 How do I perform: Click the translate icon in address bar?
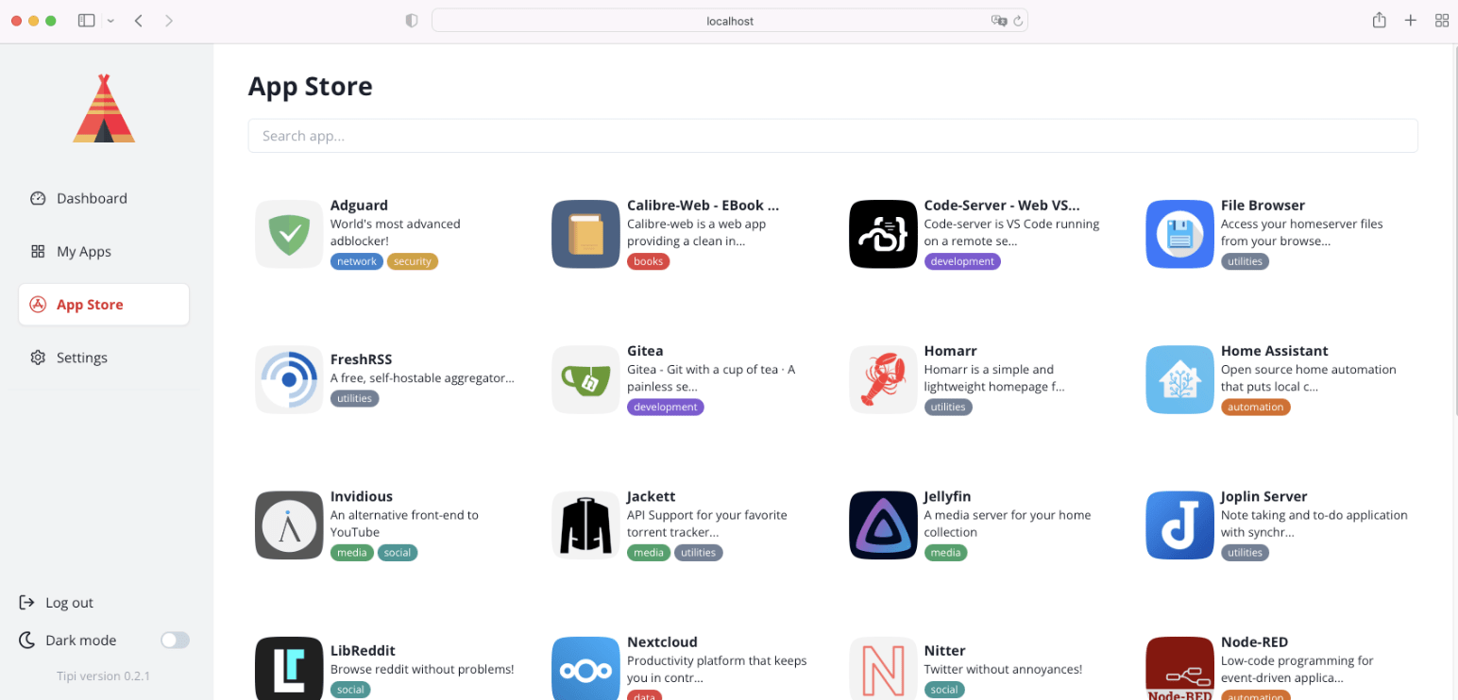[x=999, y=21]
